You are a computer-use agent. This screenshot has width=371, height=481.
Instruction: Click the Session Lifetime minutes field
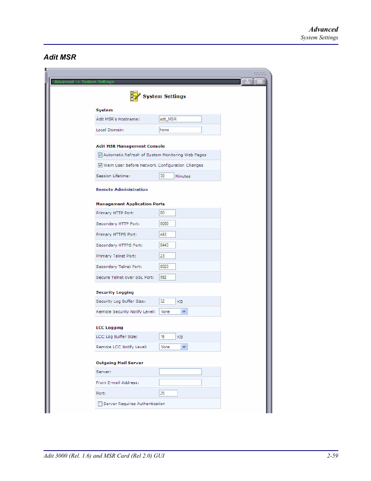point(166,176)
